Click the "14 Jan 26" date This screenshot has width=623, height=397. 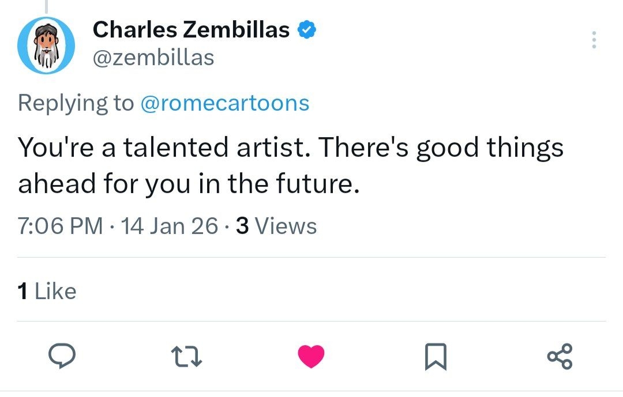pyautogui.click(x=170, y=226)
